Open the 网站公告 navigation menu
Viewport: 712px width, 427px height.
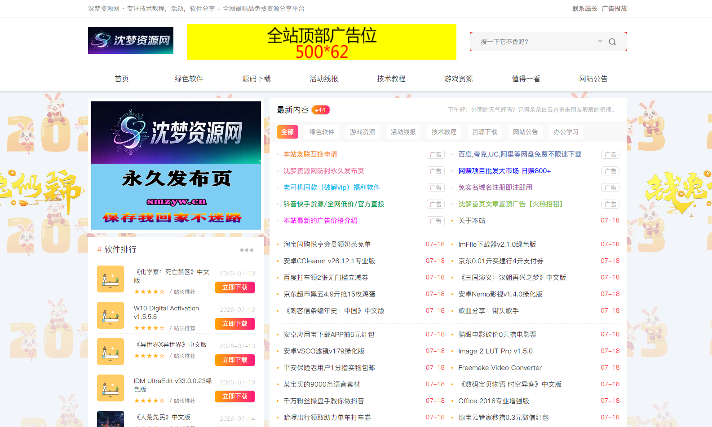(593, 79)
